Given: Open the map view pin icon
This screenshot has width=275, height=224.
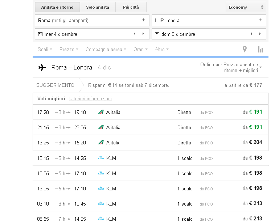Looking at the screenshot, I should tap(245, 50).
